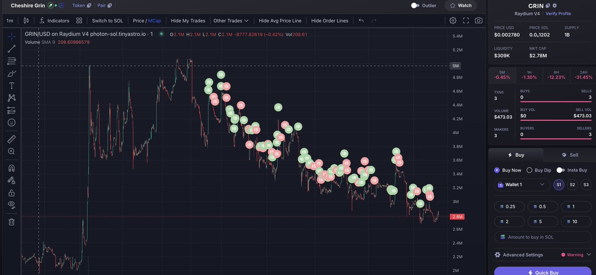Choose 0.5 SOL buy amount
Viewport: 596px width, 275px height.
tap(542, 206)
